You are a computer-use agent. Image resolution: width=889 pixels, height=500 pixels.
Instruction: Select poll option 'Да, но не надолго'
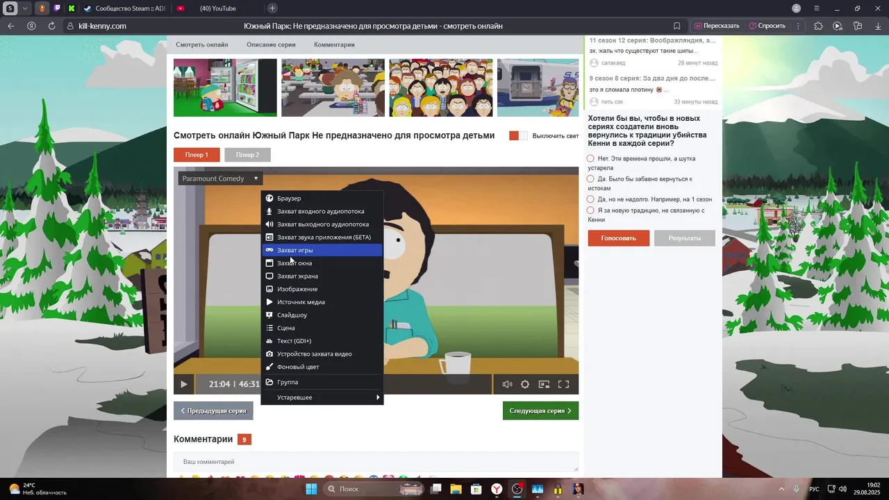(591, 199)
